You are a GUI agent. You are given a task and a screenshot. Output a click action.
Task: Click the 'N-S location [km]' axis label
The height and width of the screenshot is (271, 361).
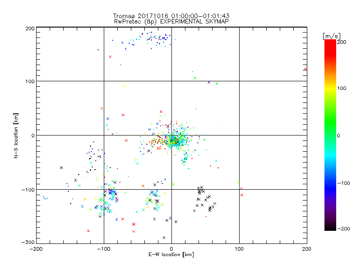pos(16,136)
